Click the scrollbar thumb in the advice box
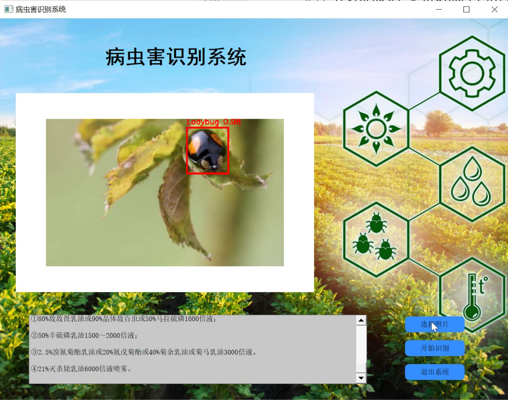The width and height of the screenshot is (508, 400). click(x=361, y=367)
